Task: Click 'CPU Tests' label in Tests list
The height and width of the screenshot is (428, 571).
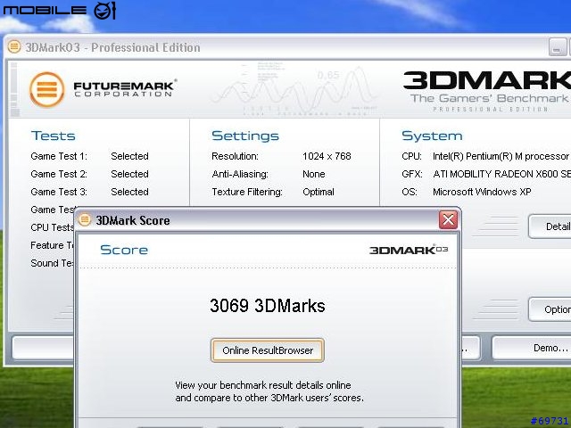Action: coord(52,227)
